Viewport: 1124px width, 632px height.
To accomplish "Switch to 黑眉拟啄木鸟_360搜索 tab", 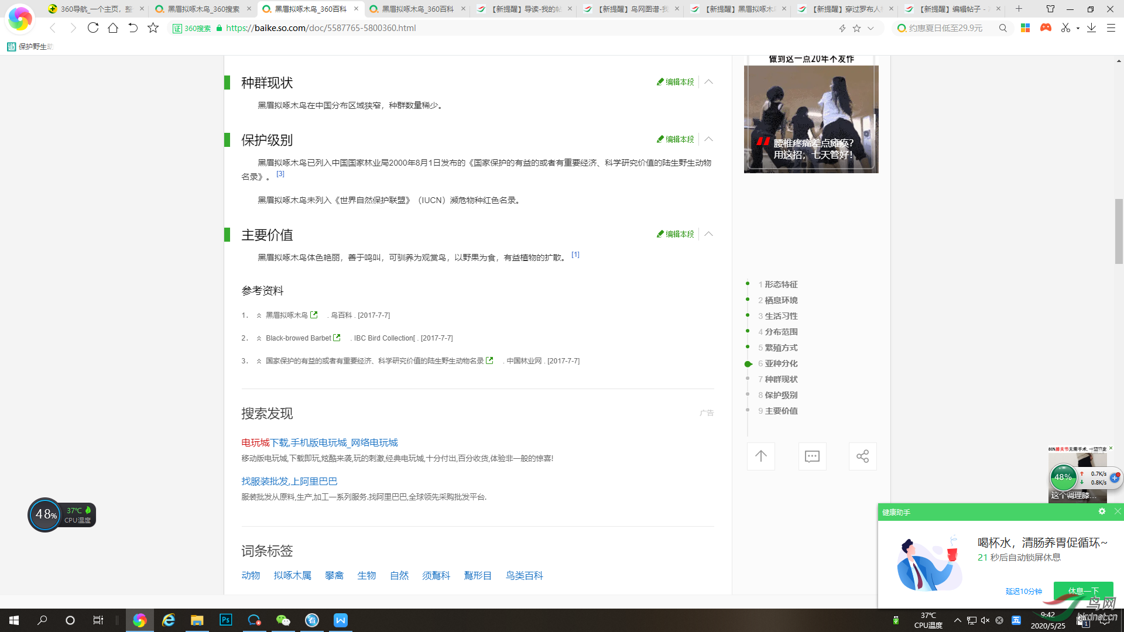I will [203, 9].
